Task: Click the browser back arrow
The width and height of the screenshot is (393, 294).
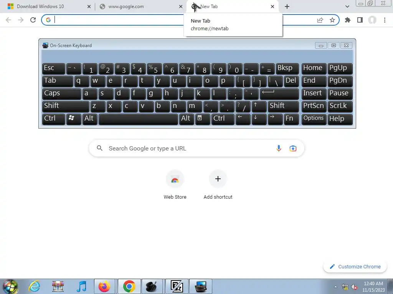Action: 8,20
